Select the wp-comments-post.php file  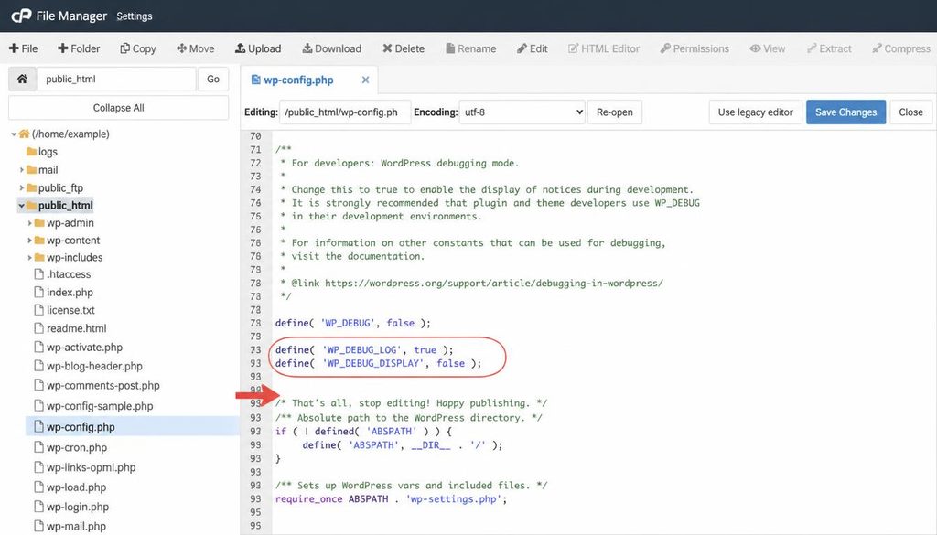coord(97,386)
